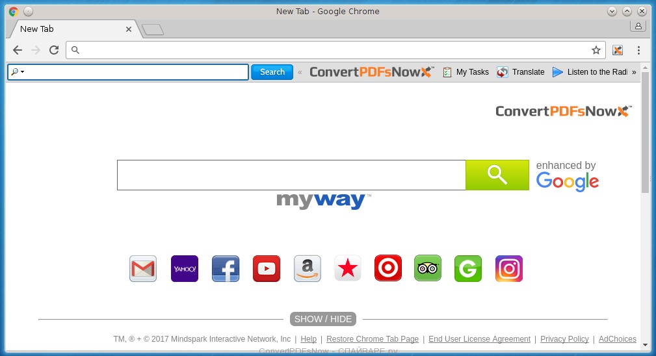Toggle SHOW / HIDE shortcuts bar
Image resolution: width=656 pixels, height=356 pixels.
coord(323,319)
